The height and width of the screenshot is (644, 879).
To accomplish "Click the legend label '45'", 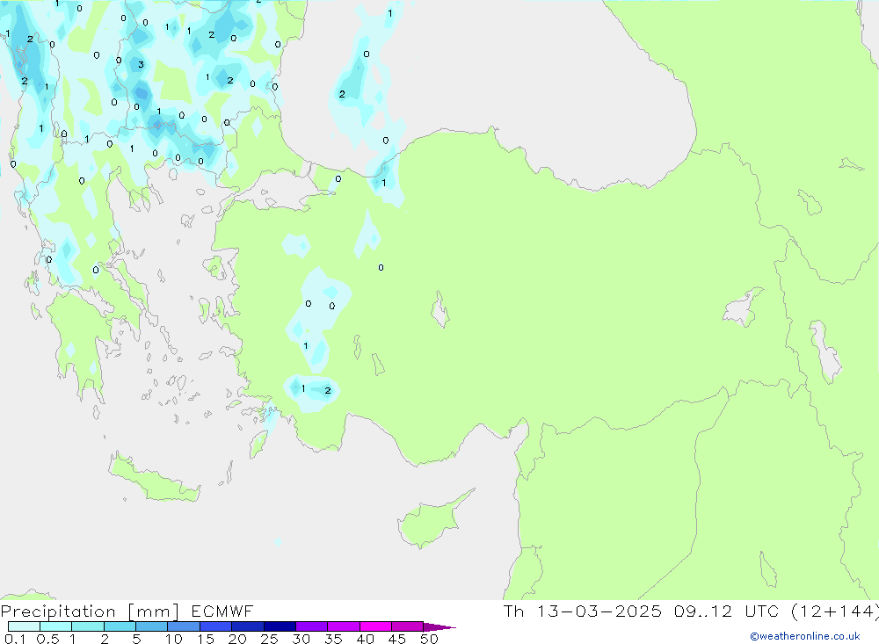I will 397,639.
